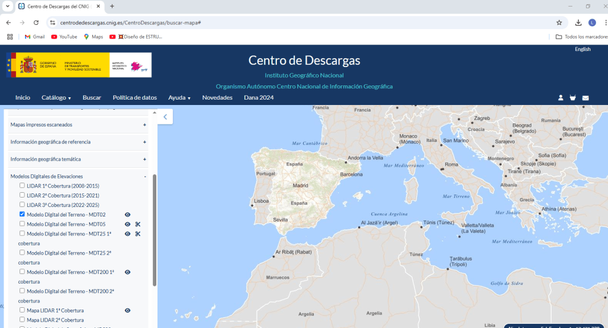608x328 pixels.
Task: Enable Mapa LIDAR 1ª Cobertura checkbox
Action: coord(22,310)
